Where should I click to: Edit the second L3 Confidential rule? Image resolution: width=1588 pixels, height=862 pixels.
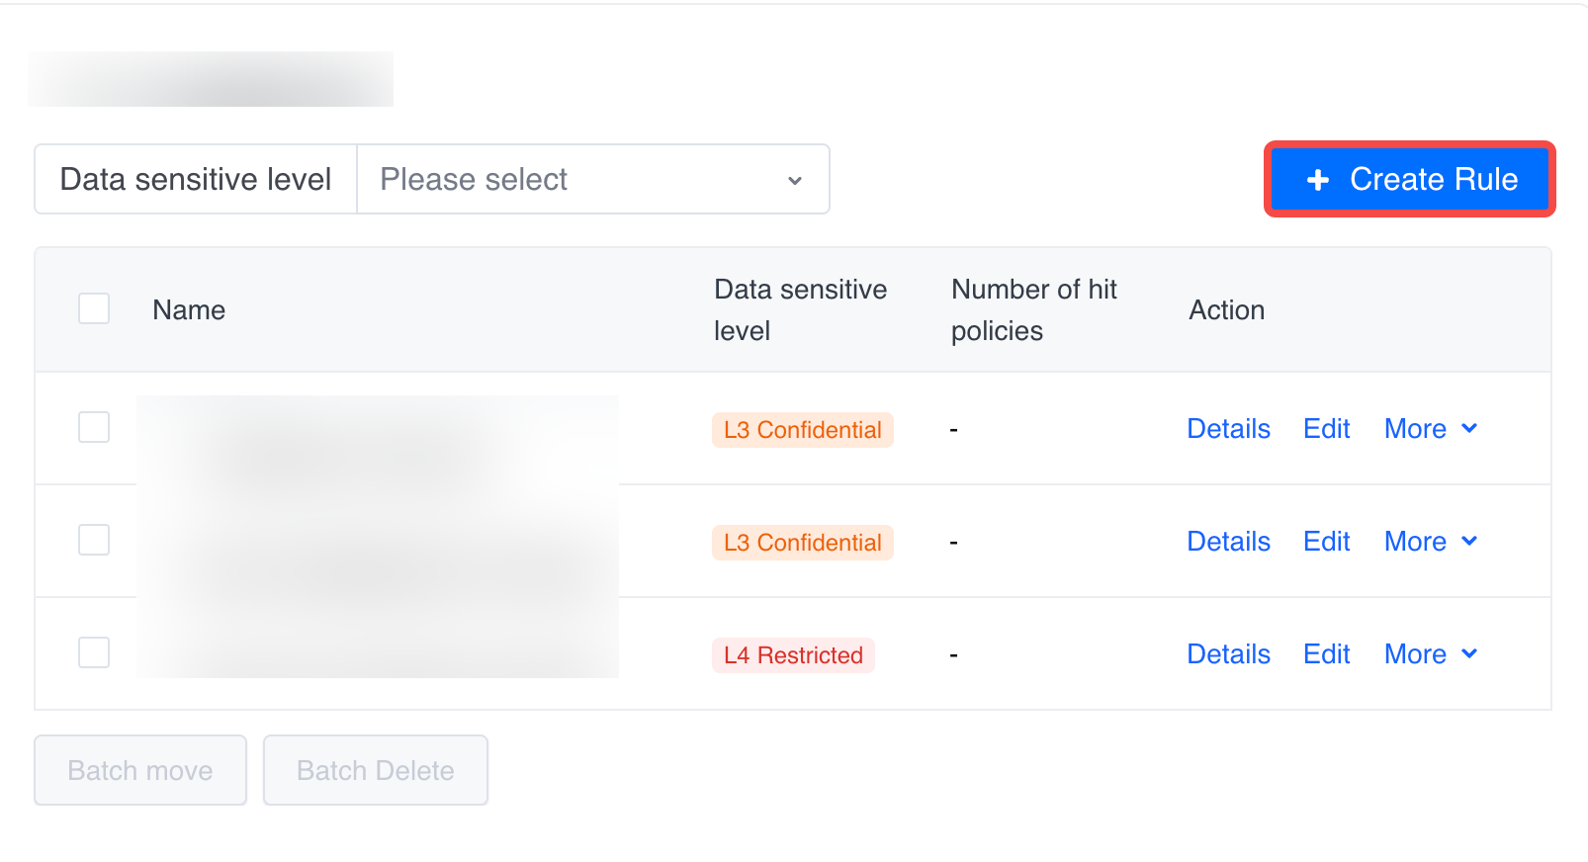click(1326, 542)
